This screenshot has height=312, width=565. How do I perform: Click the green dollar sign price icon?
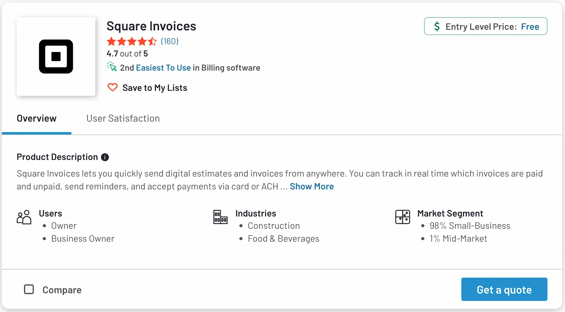437,26
